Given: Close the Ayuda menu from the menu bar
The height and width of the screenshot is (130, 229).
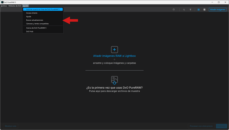Looking at the screenshot, I should (x=25, y=6).
